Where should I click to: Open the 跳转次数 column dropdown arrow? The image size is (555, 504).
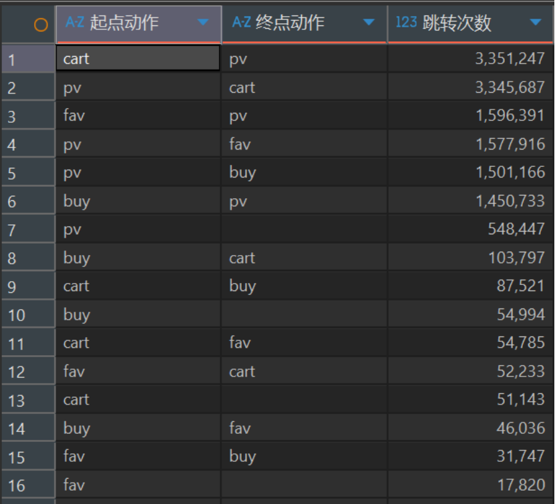tap(536, 22)
